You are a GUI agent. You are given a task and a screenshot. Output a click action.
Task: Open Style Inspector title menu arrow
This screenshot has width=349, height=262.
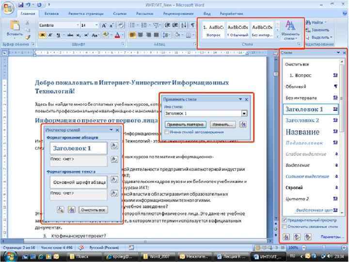111,130
